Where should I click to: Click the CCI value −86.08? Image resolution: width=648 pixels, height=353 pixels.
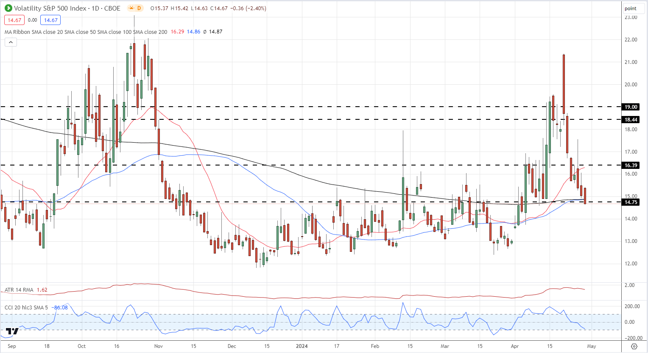click(x=59, y=307)
